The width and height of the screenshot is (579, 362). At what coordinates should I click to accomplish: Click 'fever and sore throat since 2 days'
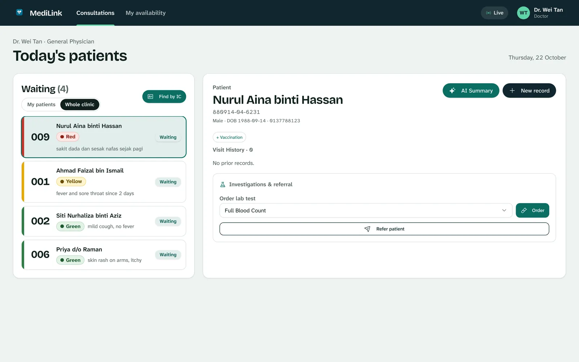point(95,193)
